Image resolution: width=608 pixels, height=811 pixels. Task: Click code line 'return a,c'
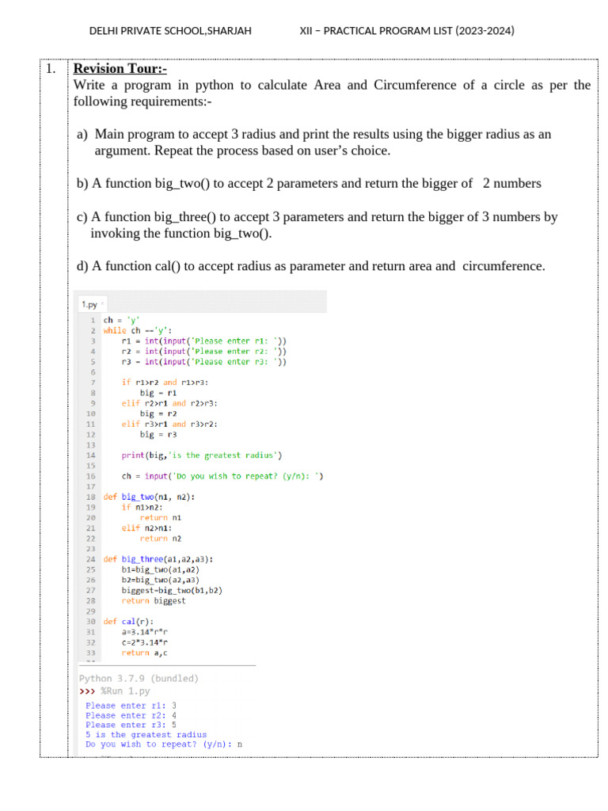click(144, 653)
